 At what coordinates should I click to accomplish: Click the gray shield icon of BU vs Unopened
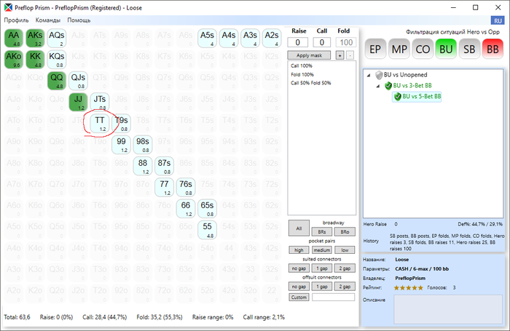(x=379, y=75)
